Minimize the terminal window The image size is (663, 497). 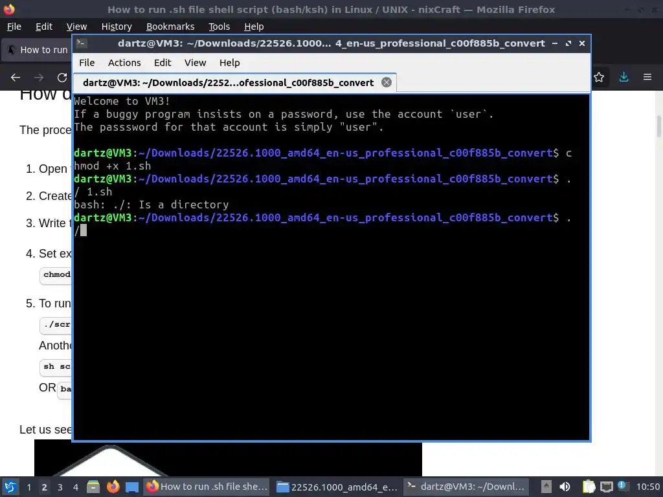point(555,43)
